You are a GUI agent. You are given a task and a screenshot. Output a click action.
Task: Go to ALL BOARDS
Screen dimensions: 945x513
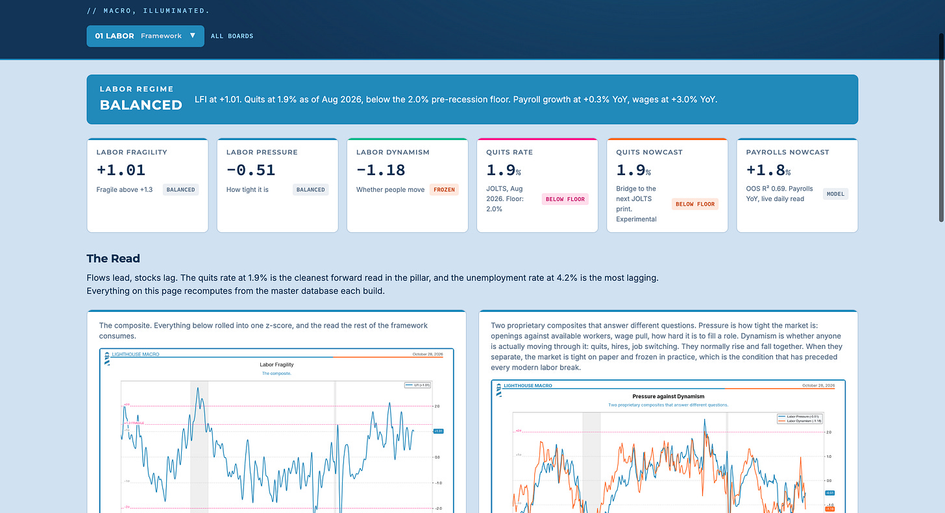pos(232,36)
